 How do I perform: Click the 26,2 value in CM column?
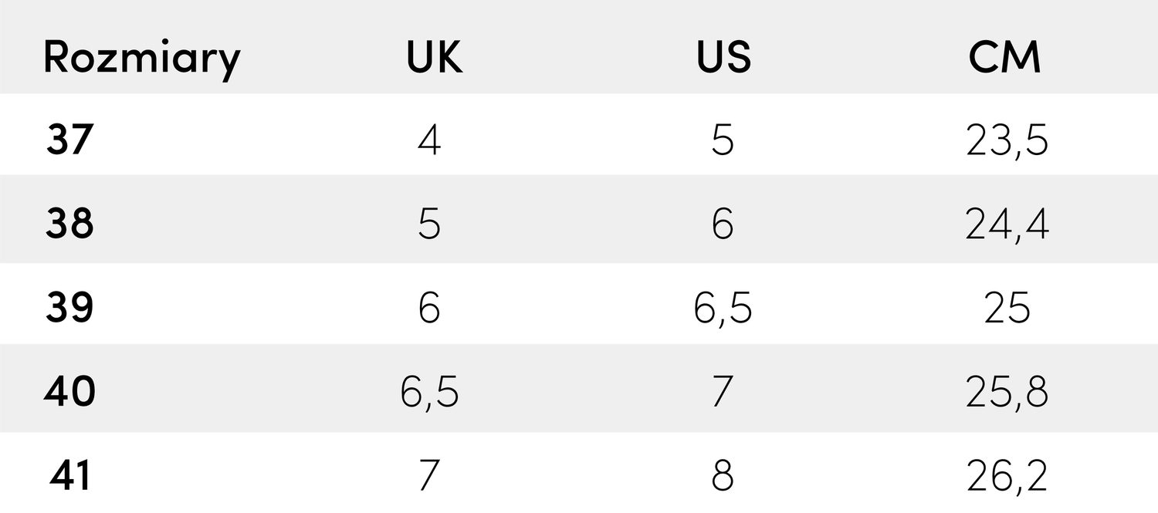point(1007,476)
